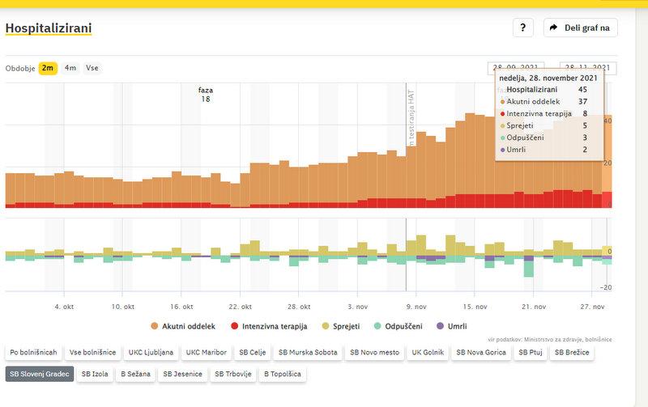Click the faza 18 marker on chart
Image resolution: width=648 pixels, height=407 pixels.
(206, 94)
